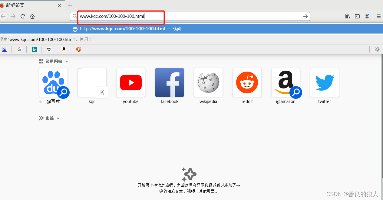Click the 集锦 sparkle header icon
Image resolution: width=383 pixels, height=200 pixels.
pyautogui.click(x=41, y=118)
